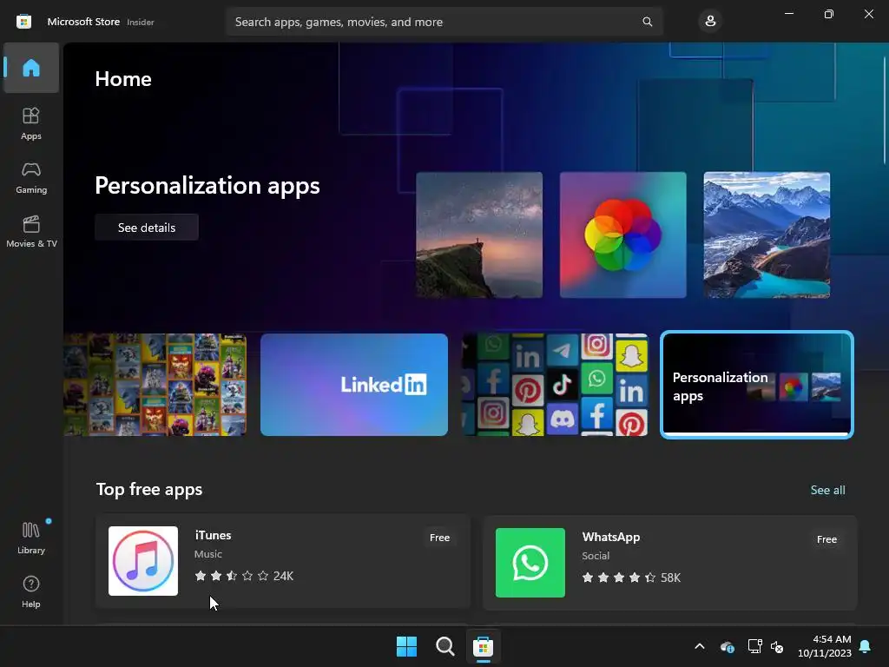Click the Personalization apps heading
Image resolution: width=889 pixels, height=667 pixels.
pos(207,186)
